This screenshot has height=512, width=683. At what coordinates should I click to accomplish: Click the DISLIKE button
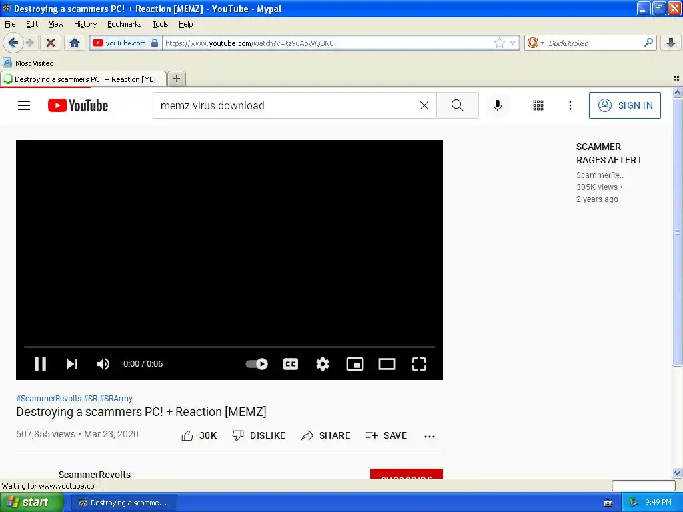[x=259, y=435]
